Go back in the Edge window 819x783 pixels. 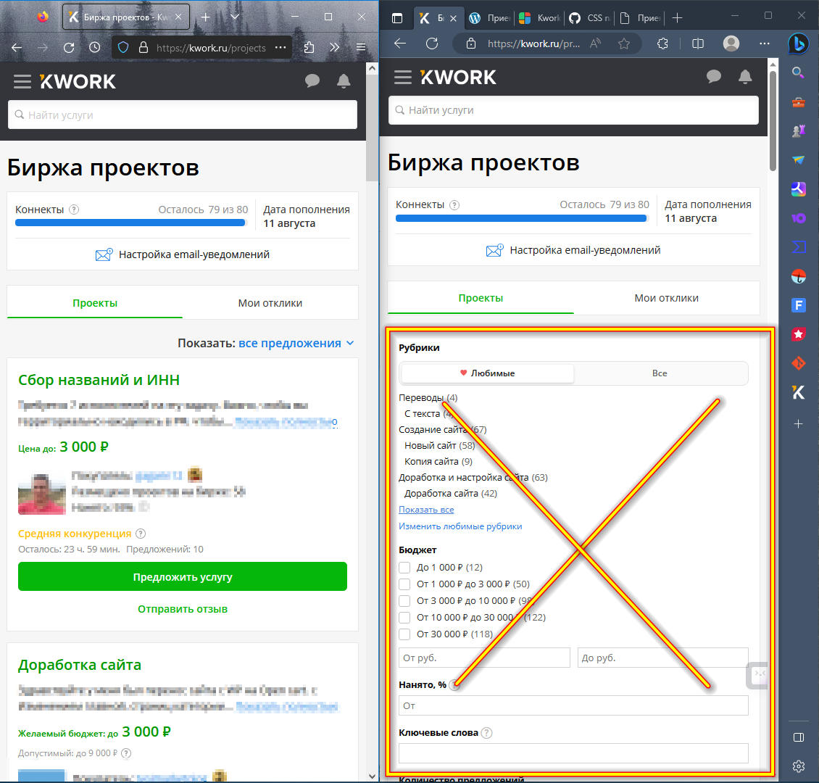point(400,44)
